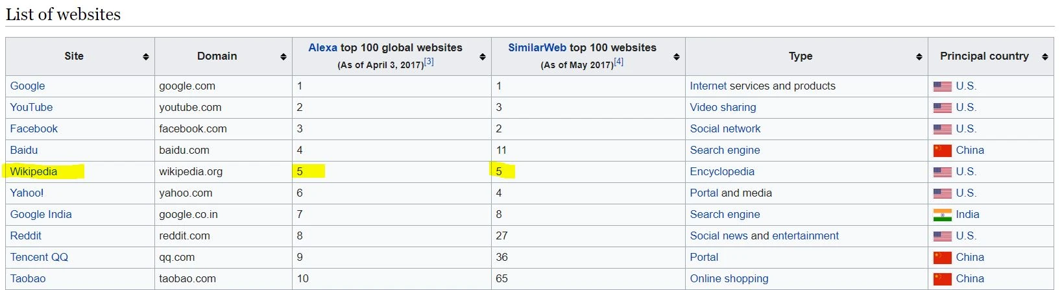
Task: Follow Search engine link in Google India row
Action: pyautogui.click(x=725, y=214)
